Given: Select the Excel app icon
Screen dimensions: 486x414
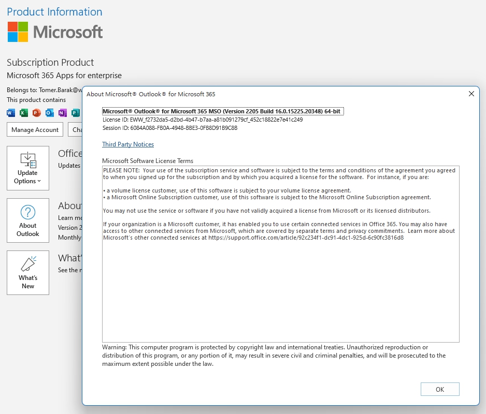Looking at the screenshot, I should click(x=23, y=113).
